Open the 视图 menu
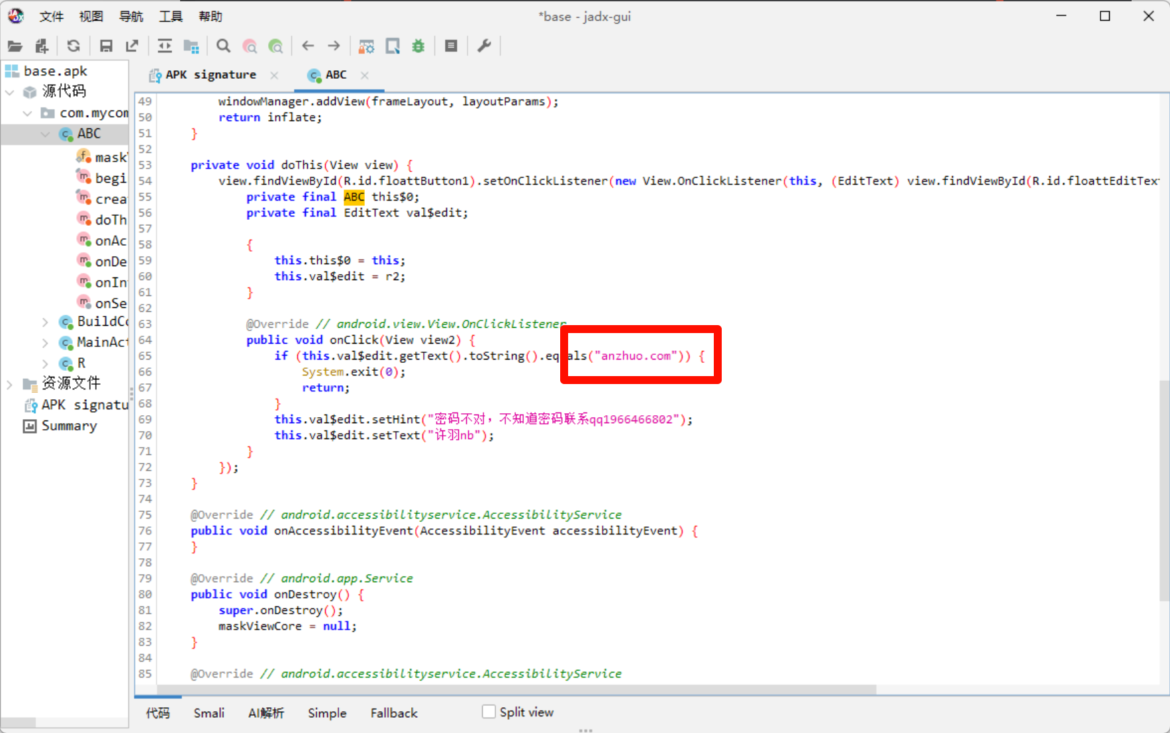This screenshot has height=733, width=1170. click(x=91, y=17)
